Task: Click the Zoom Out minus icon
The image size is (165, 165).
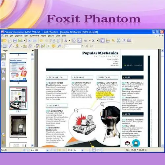Action: [x=86, y=41]
